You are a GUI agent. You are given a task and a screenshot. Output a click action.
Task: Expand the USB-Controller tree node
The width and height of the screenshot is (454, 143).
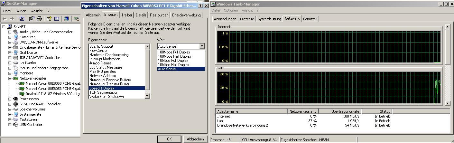point(10,125)
